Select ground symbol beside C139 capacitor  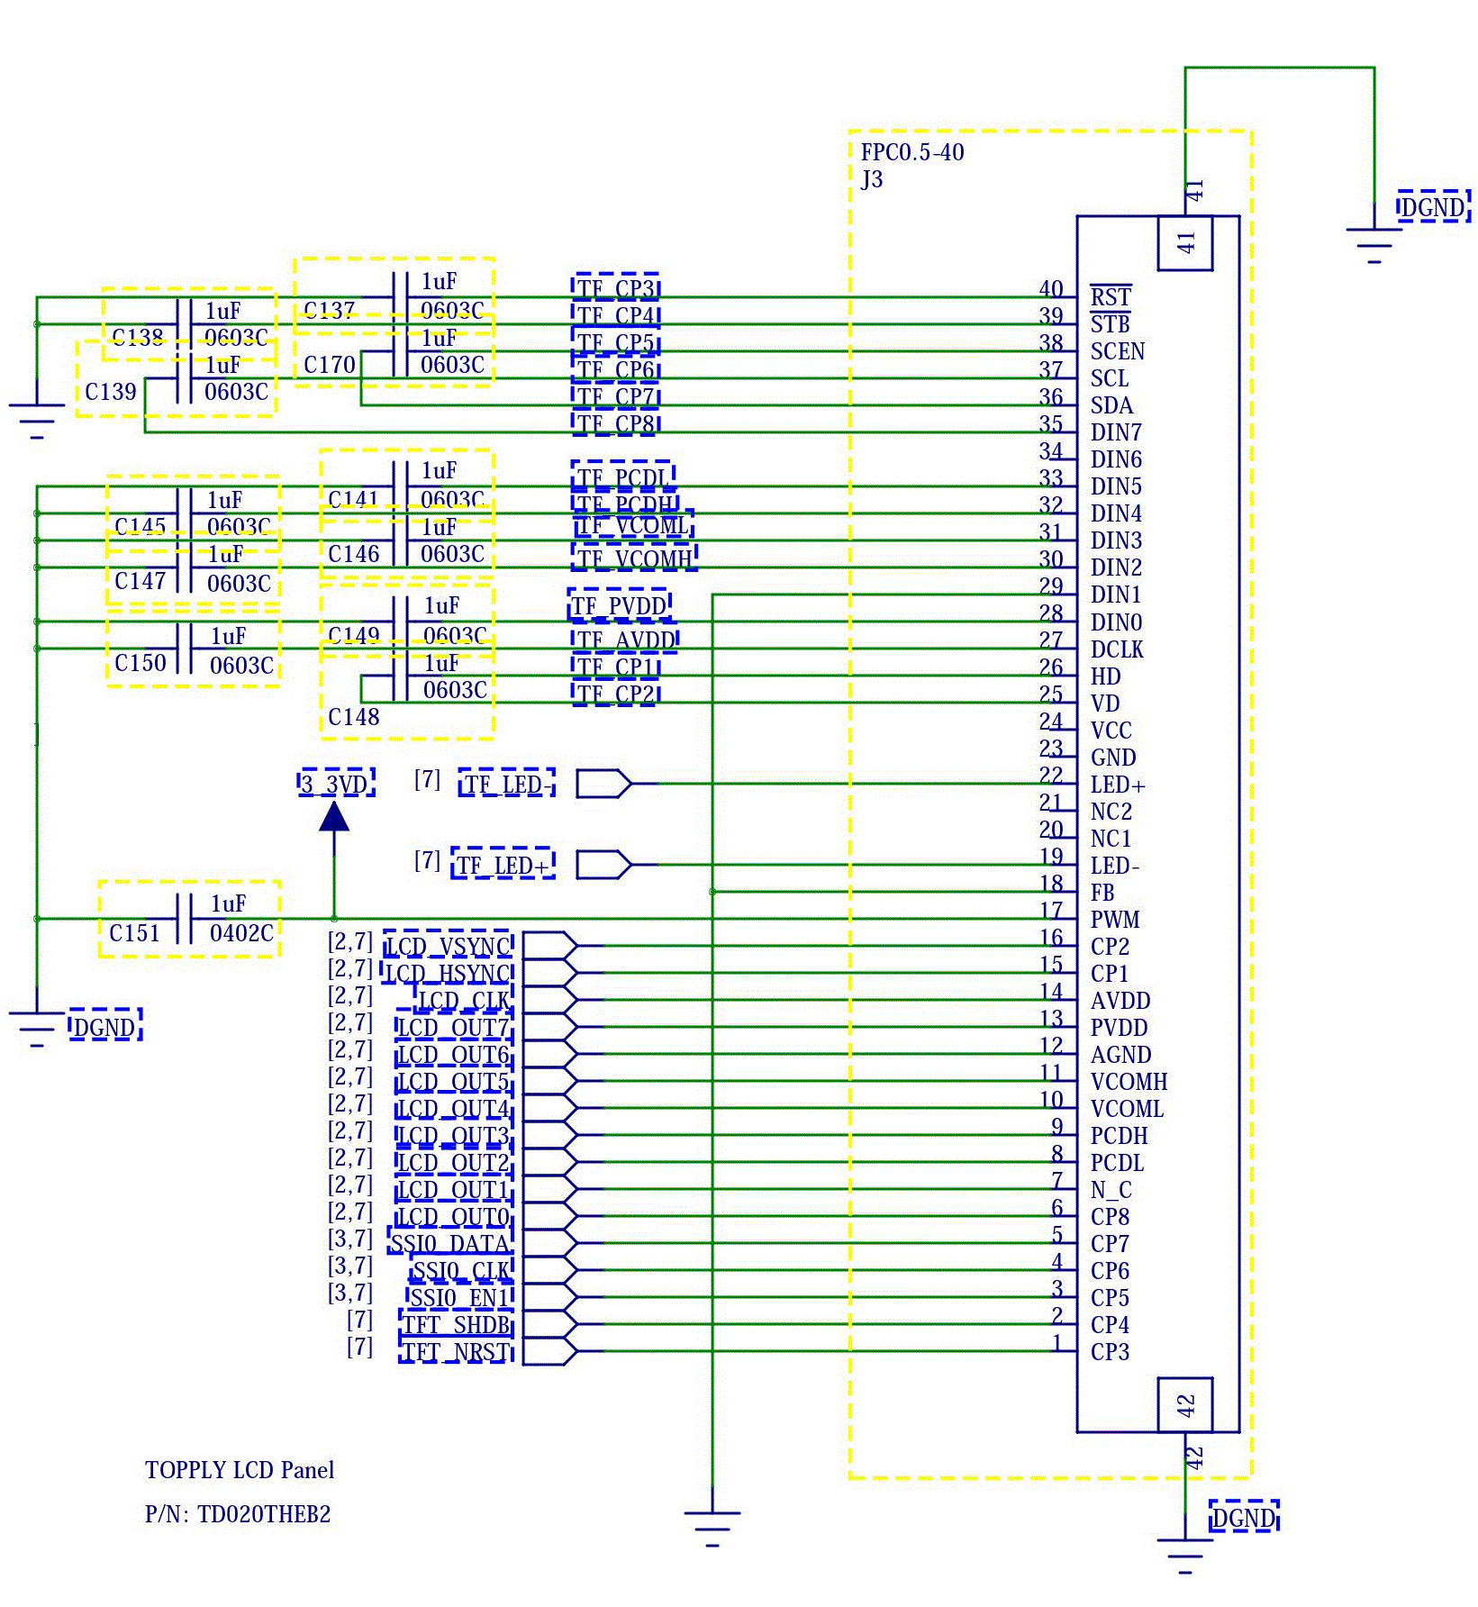click(x=37, y=421)
